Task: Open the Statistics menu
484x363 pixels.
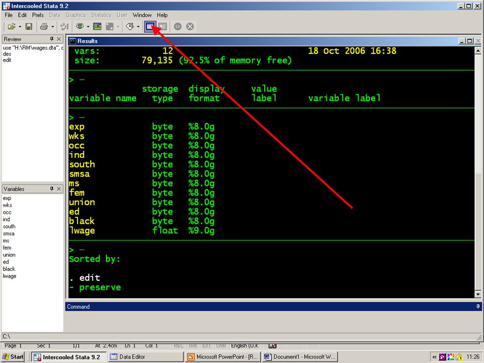Action: tap(101, 15)
